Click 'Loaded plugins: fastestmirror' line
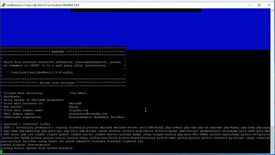Viewport: 275px width, 155px height. click(x=25, y=145)
